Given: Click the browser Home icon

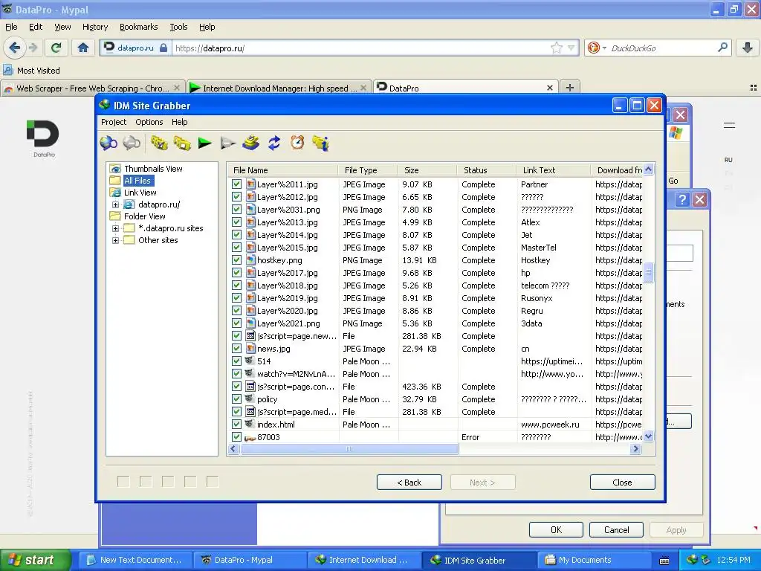Looking at the screenshot, I should (x=83, y=48).
